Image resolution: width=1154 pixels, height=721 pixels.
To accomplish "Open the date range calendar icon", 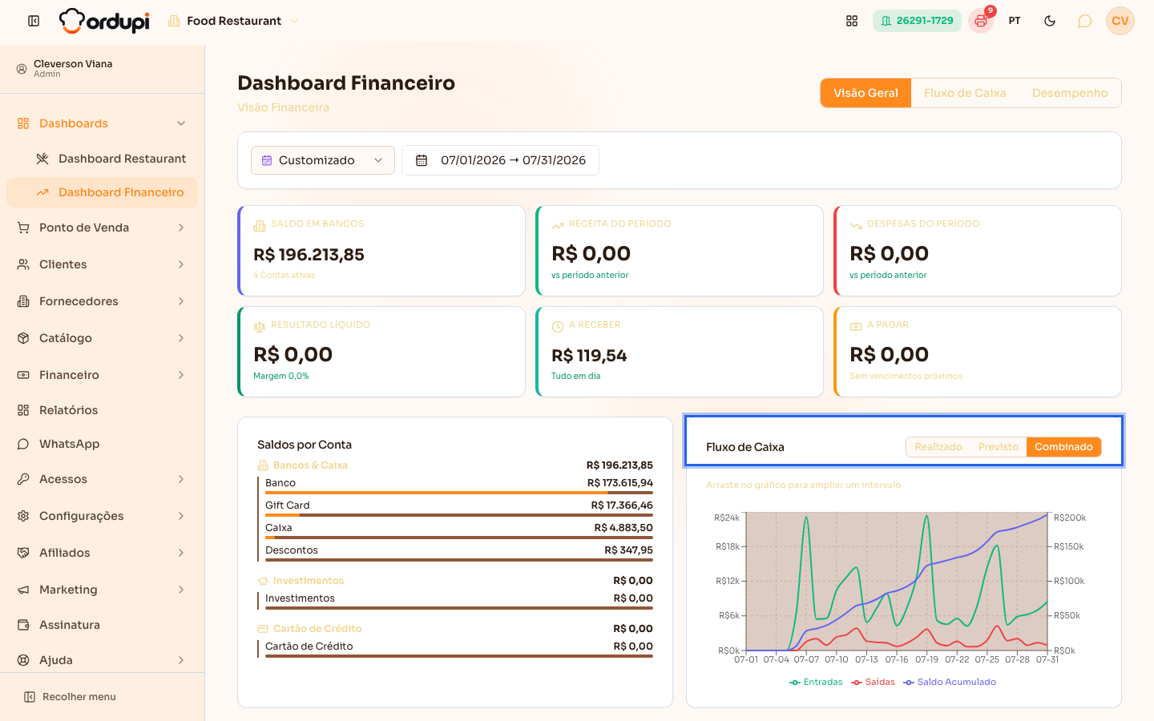I will point(422,160).
